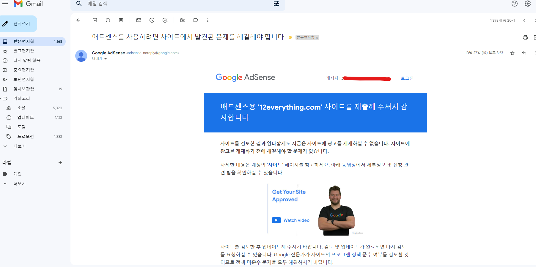Image resolution: width=536 pixels, height=267 pixels.
Task: Print the email with printer icon
Action: point(525,37)
